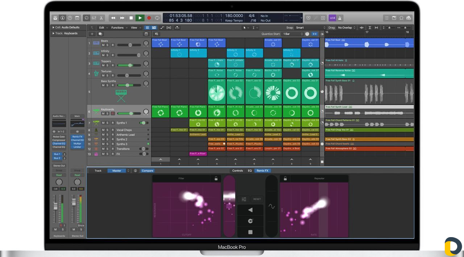The width and height of the screenshot is (464, 257).
Task: Click the Filter XY pad lock icon
Action: point(216,179)
